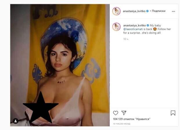180x130 pixels.
Task: View the 104 139 likes list
Action: 132,119
